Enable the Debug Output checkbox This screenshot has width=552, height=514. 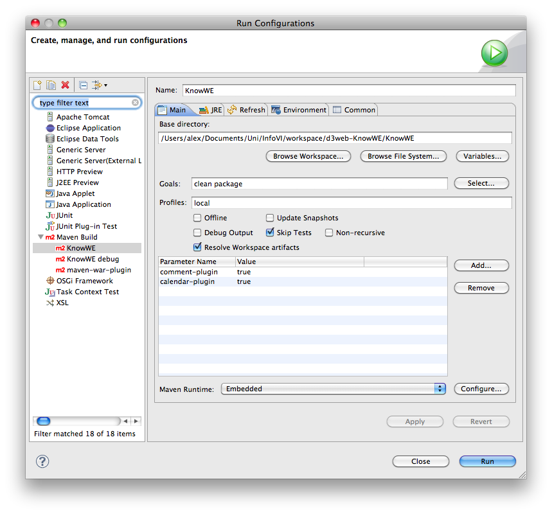197,233
